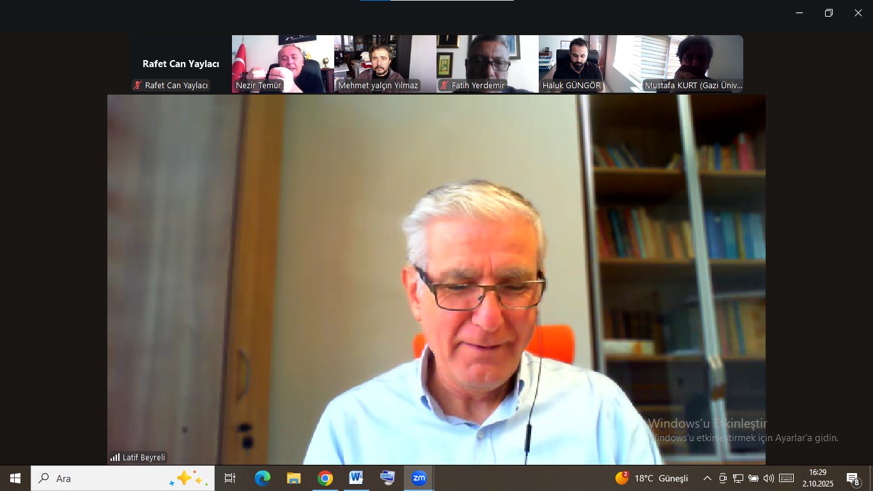Expand the hidden system tray icons chevron
This screenshot has height=491, width=873.
pos(707,478)
